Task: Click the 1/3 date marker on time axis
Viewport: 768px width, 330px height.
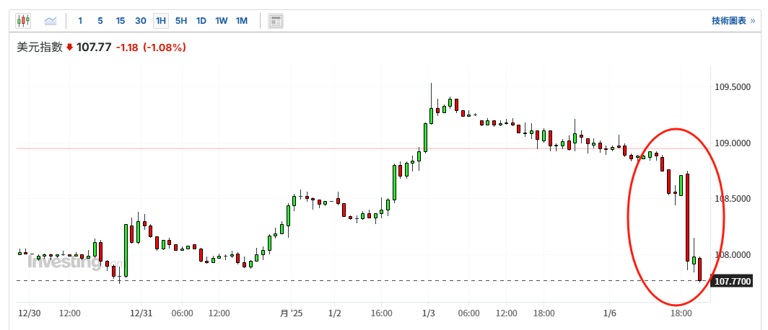Action: (x=428, y=313)
